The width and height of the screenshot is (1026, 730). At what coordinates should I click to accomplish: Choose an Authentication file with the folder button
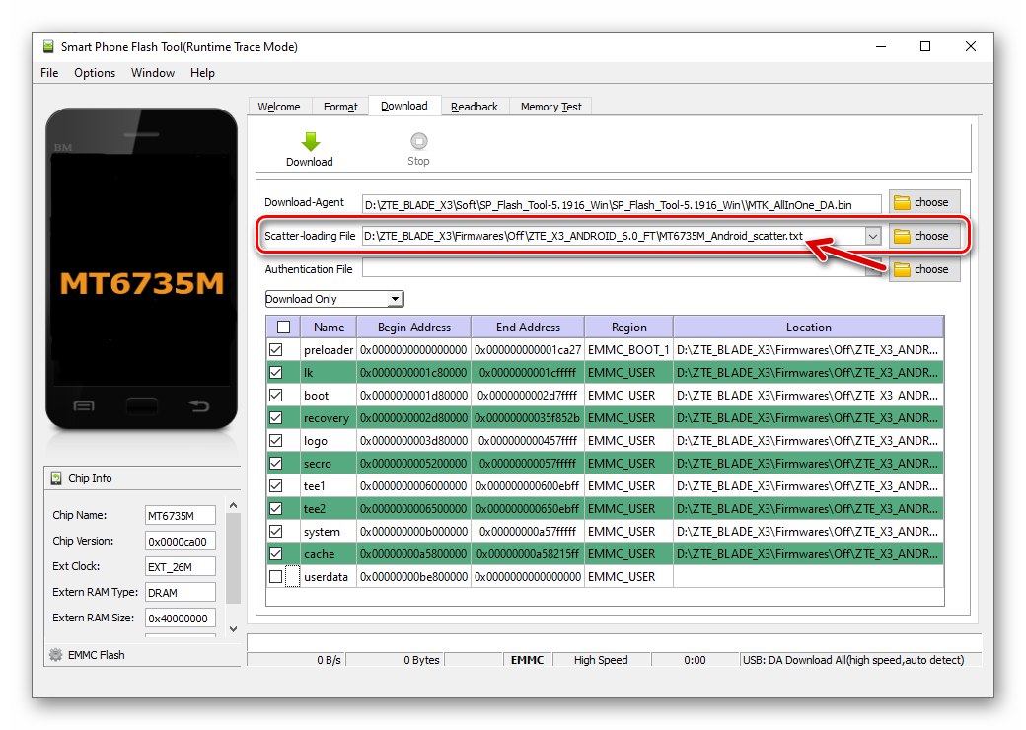(x=924, y=269)
